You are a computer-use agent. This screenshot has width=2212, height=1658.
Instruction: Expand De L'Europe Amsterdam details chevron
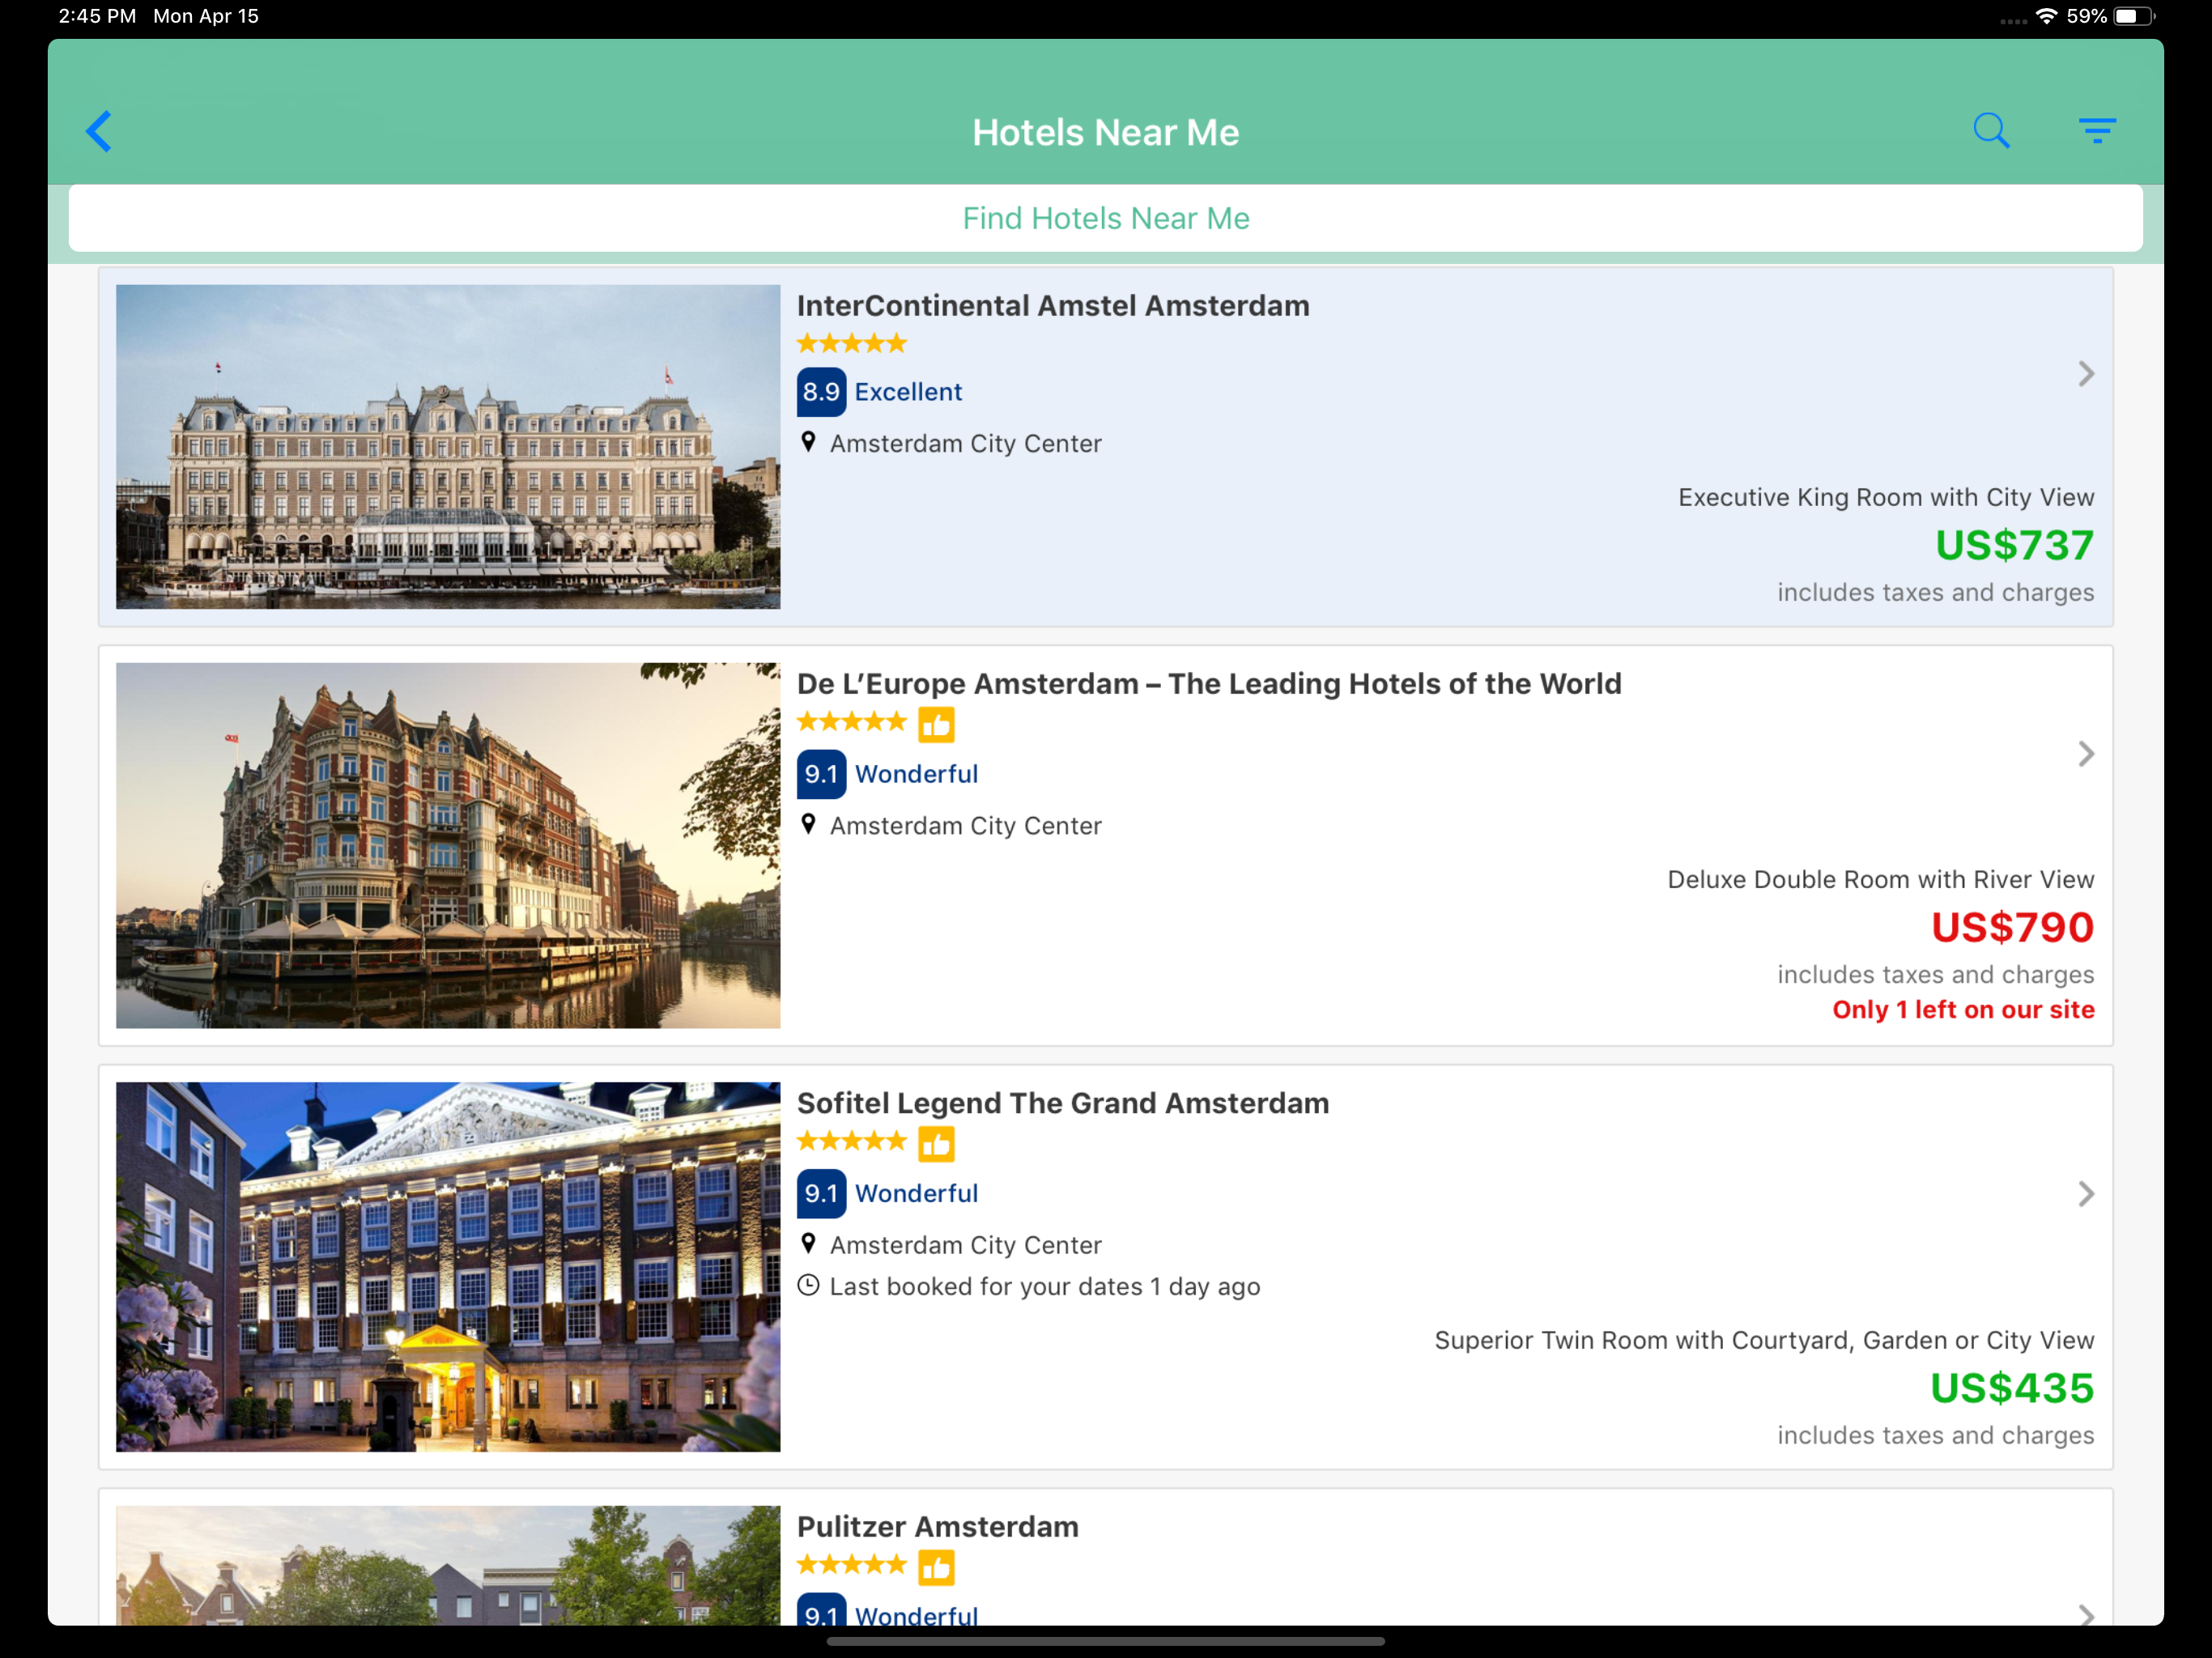coord(2085,754)
